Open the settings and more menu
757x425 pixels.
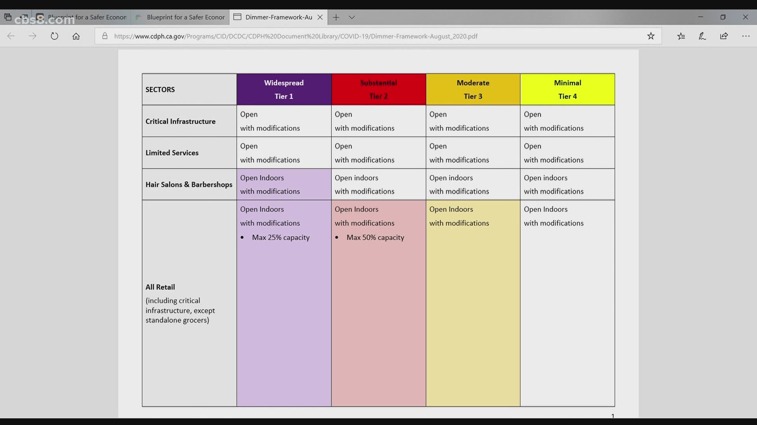pyautogui.click(x=746, y=36)
